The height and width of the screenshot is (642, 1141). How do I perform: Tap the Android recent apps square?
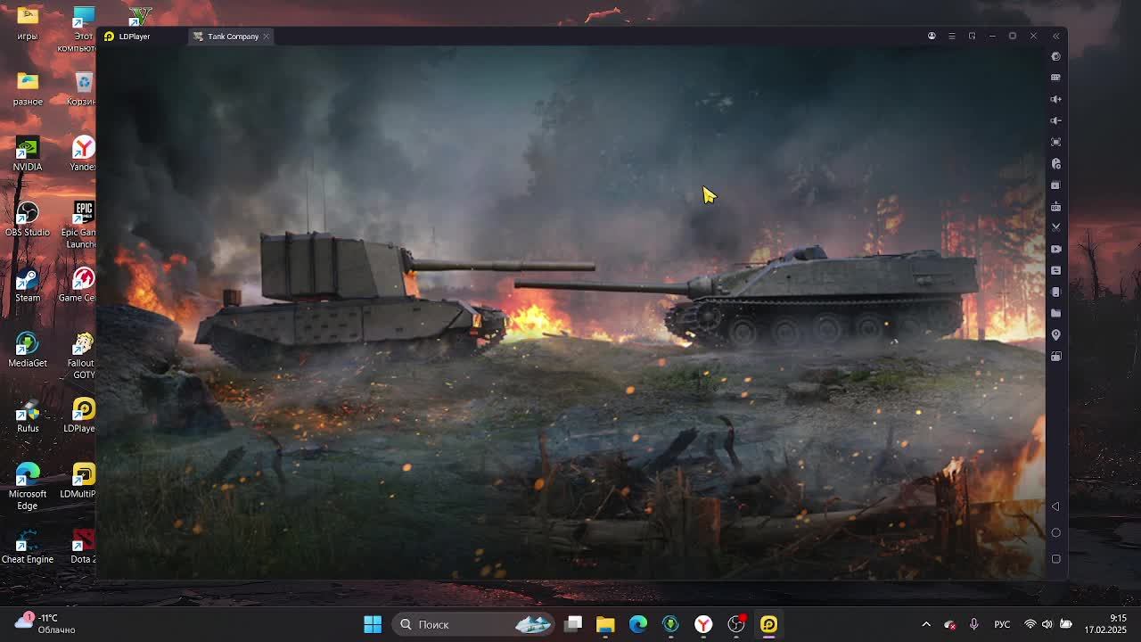coord(1055,559)
